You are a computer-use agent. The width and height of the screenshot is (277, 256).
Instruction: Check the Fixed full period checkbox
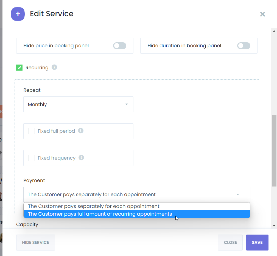[32, 131]
